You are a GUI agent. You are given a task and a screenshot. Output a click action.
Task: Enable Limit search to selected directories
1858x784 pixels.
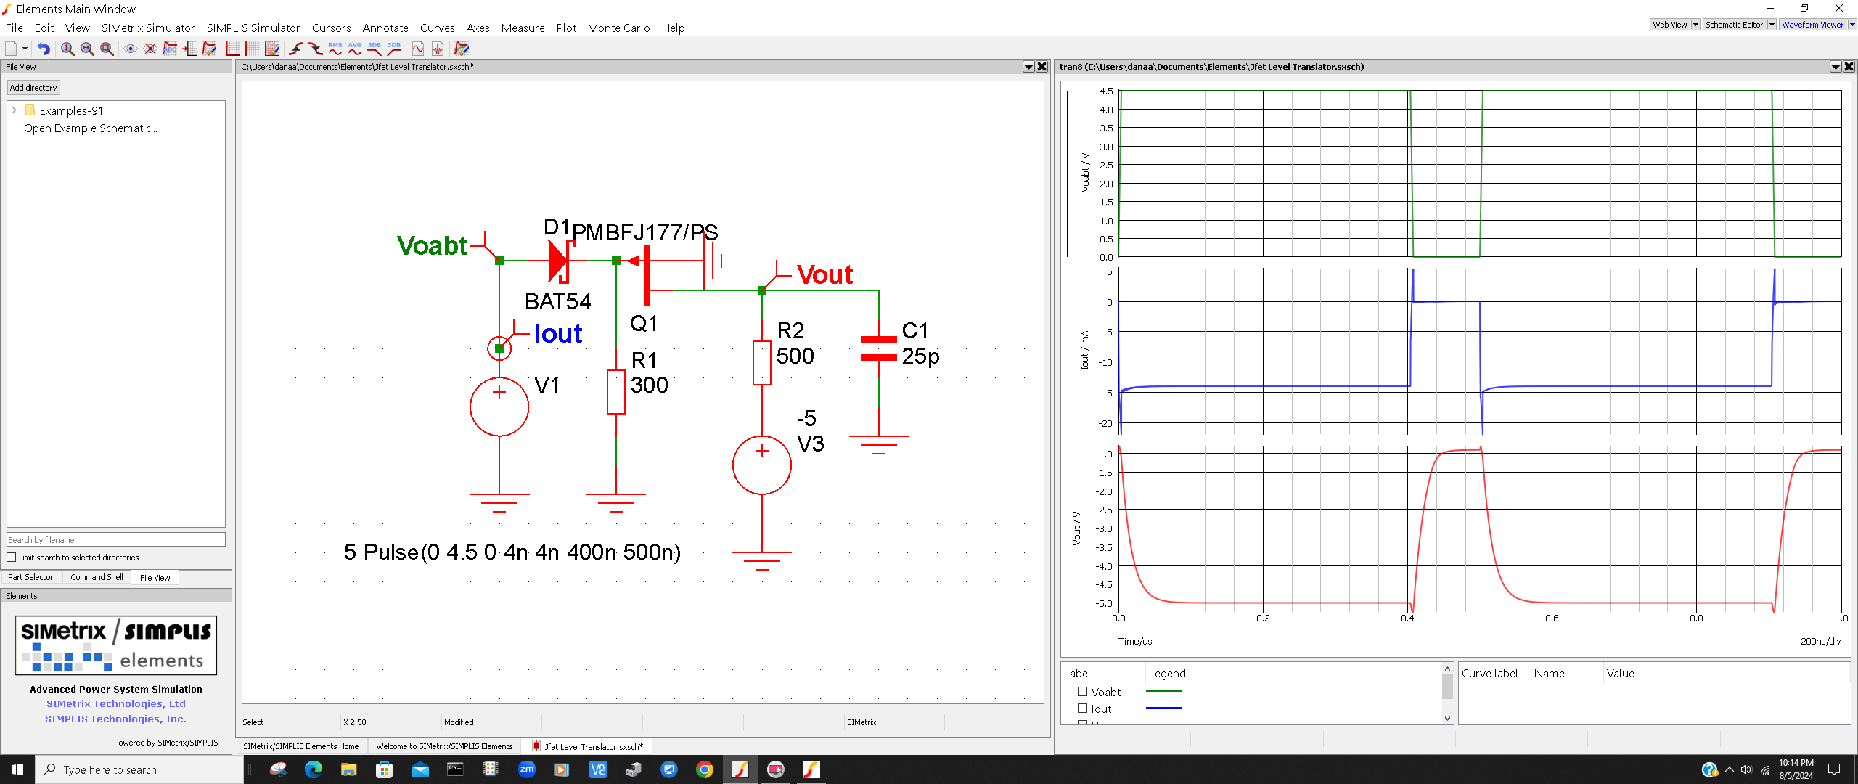coord(12,558)
